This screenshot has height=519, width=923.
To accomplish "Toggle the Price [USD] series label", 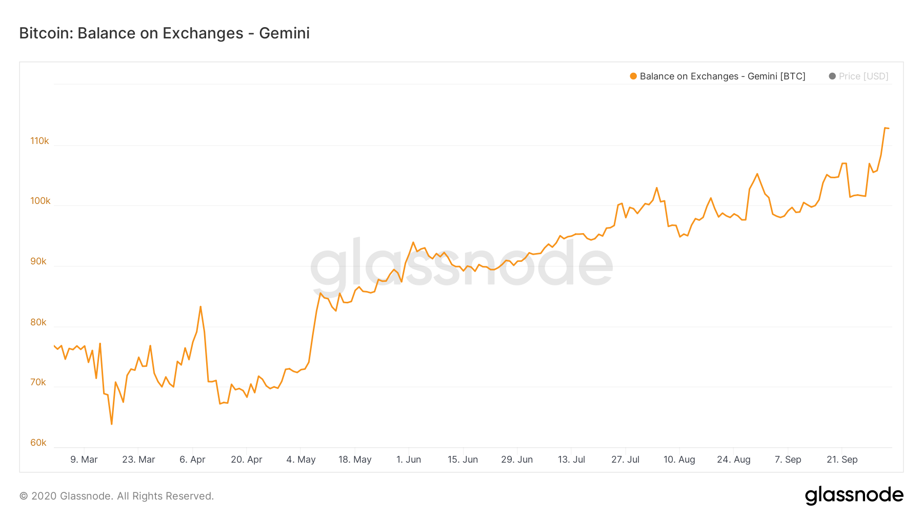I will pos(864,76).
